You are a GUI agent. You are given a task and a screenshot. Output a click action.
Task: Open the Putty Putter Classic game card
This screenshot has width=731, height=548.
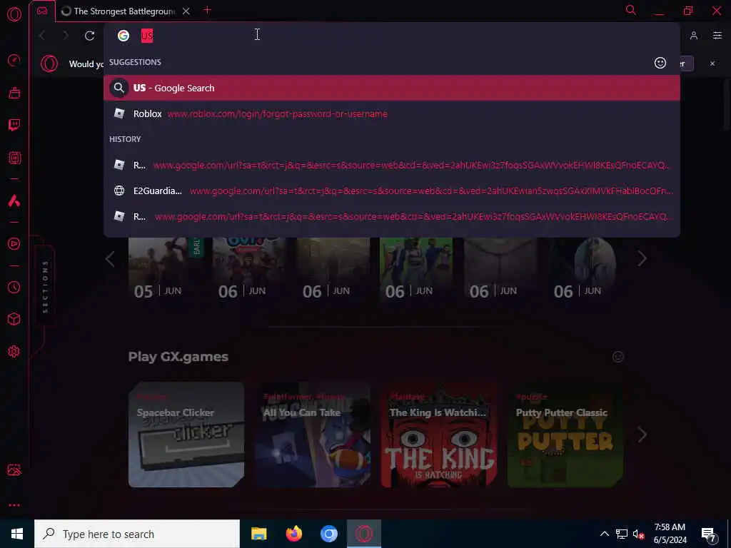565,435
